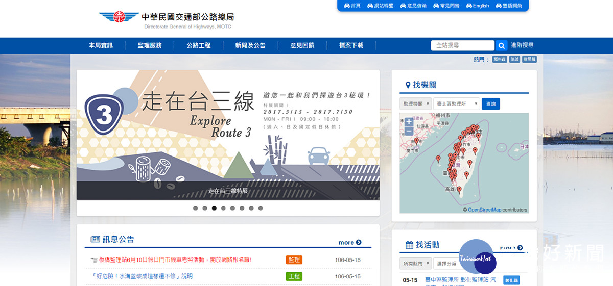Open the 「好危險！水溝蓋破成這樣還不修」說明 announcement
The height and width of the screenshot is (286, 613).
click(143, 276)
